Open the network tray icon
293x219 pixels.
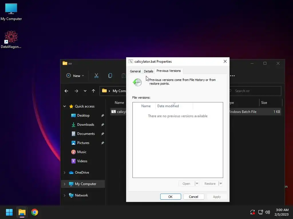260,212
